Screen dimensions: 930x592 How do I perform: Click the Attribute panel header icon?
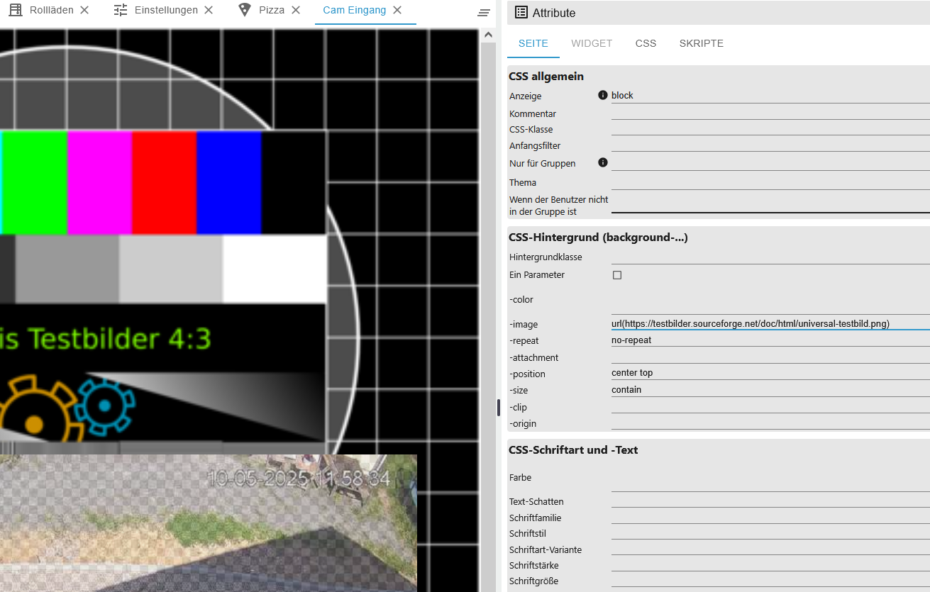click(521, 13)
